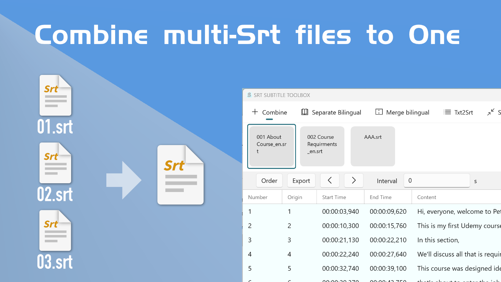Click the SRT Subtitle Toolbox app logo
501x282 pixels.
click(x=249, y=95)
